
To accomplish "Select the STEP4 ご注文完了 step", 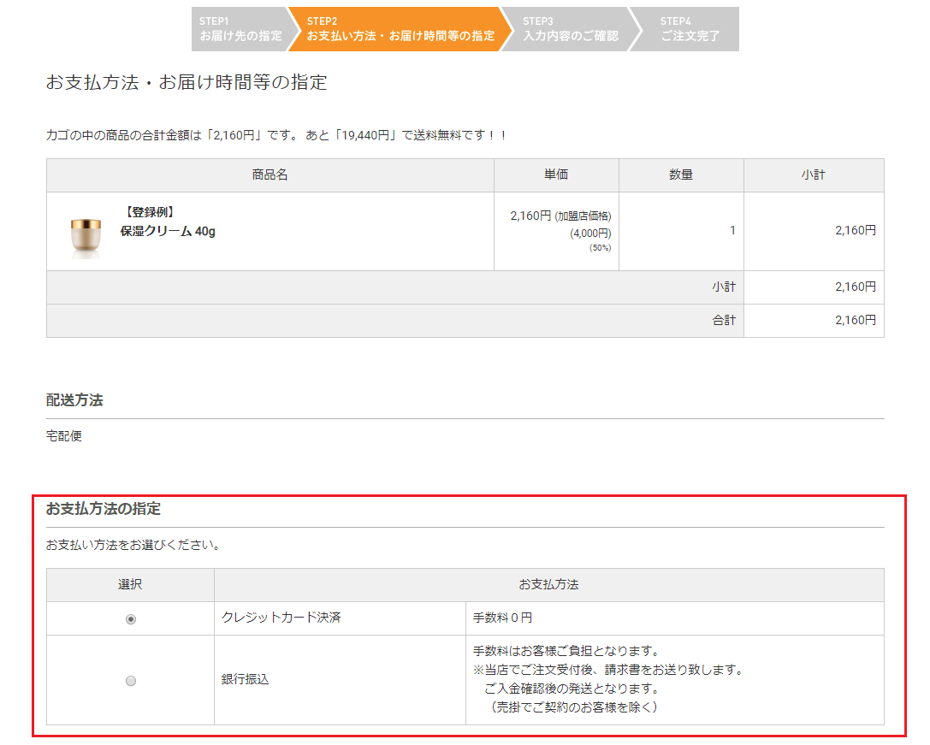I will point(690,29).
